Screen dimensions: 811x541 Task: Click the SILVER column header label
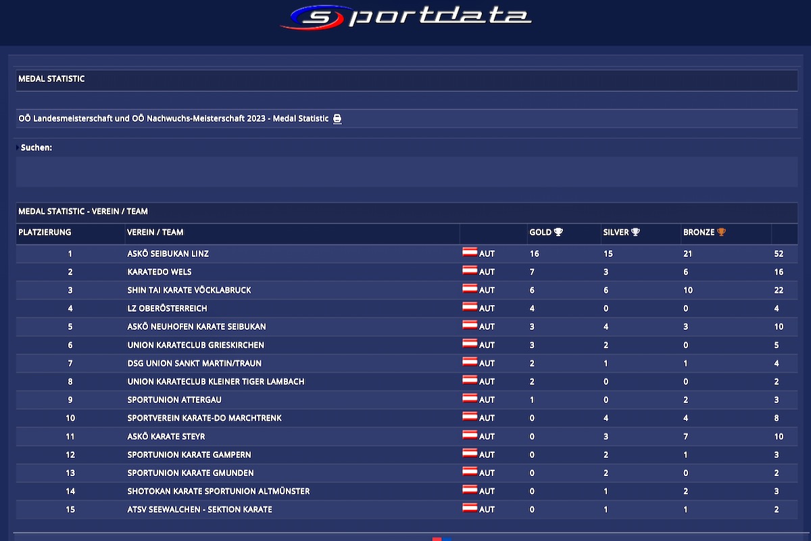pos(616,233)
